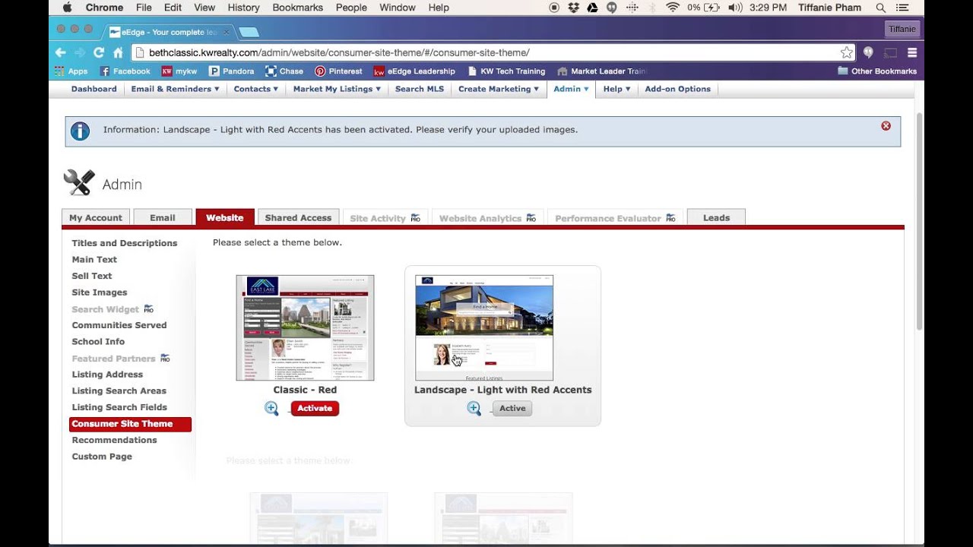Open Dashboard from top navigation
This screenshot has height=547, width=973.
(x=94, y=89)
